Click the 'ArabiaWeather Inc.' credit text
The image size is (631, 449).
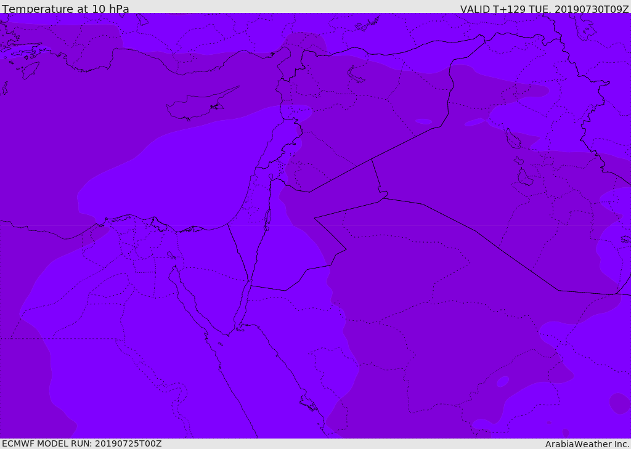click(587, 444)
